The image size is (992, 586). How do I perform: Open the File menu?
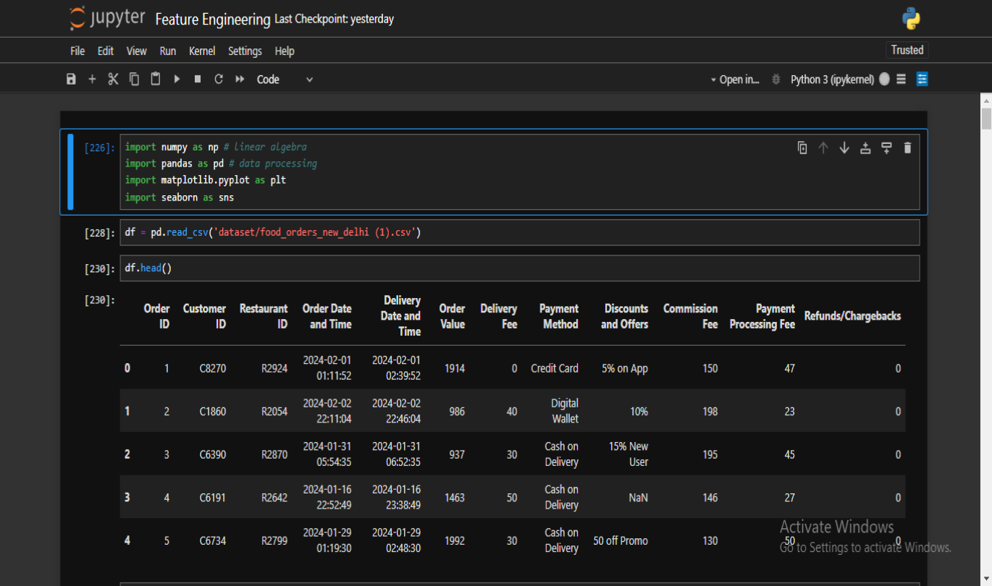pyautogui.click(x=77, y=51)
